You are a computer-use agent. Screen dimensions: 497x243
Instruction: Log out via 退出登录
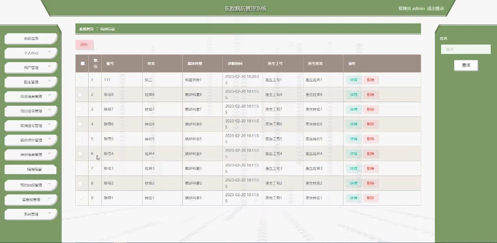click(x=435, y=9)
